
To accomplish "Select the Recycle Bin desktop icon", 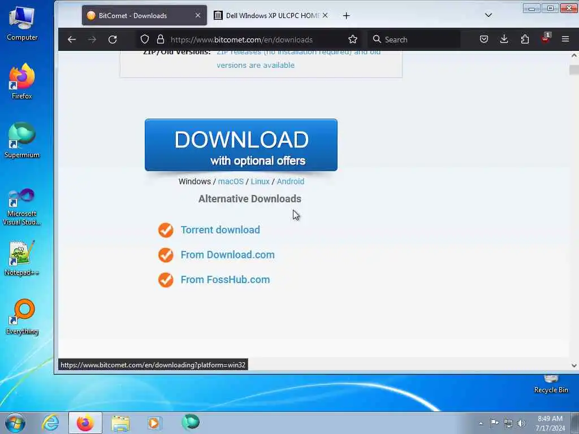I will pos(551,384).
